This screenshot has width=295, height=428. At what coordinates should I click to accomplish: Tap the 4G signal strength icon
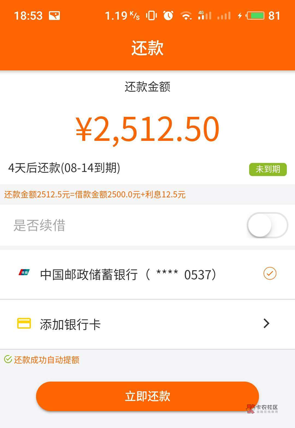[205, 16]
